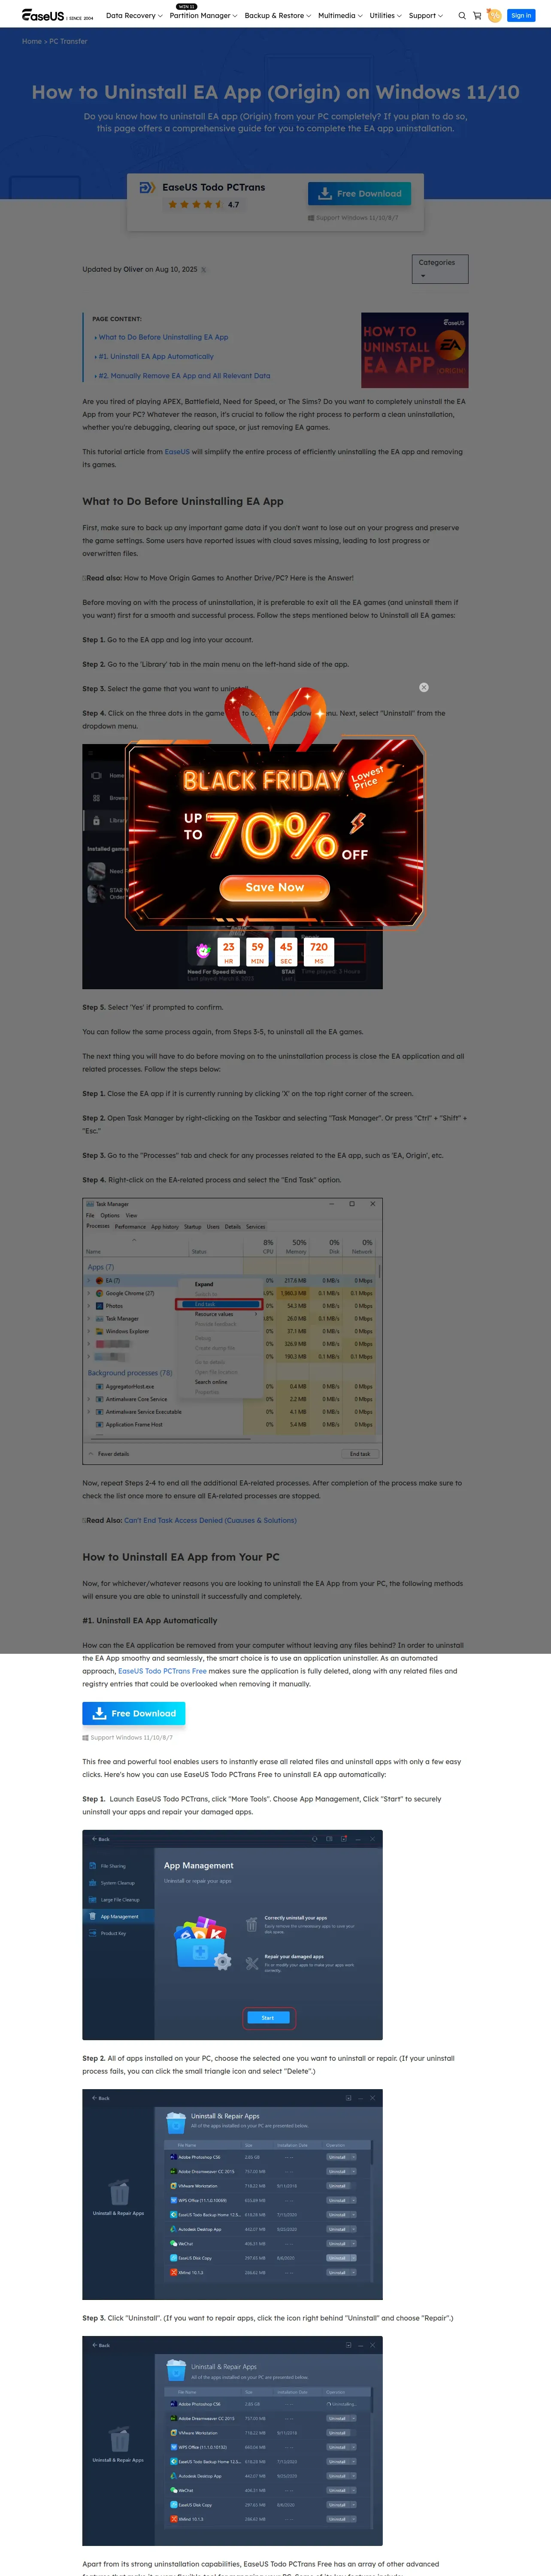Screen dimensions: 551x2576
Task: Open author link Oliver
Action: click(133, 269)
